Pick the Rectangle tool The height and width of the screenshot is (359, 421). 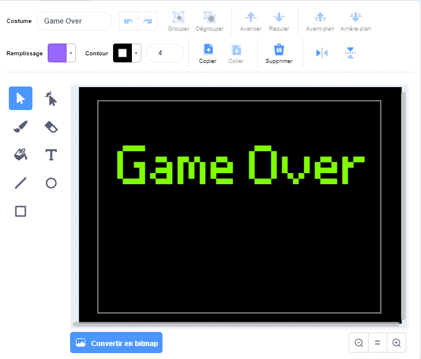point(21,211)
